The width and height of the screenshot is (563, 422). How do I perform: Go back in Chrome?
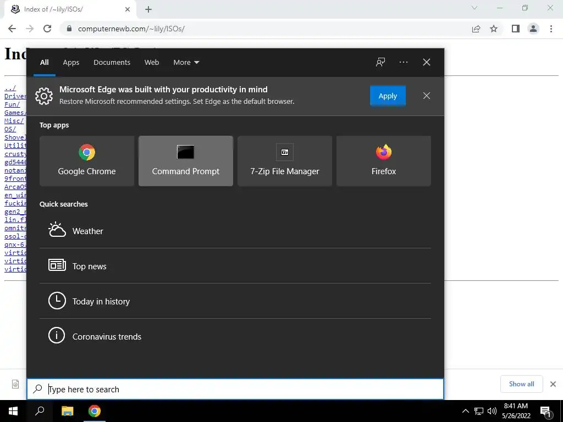click(12, 29)
